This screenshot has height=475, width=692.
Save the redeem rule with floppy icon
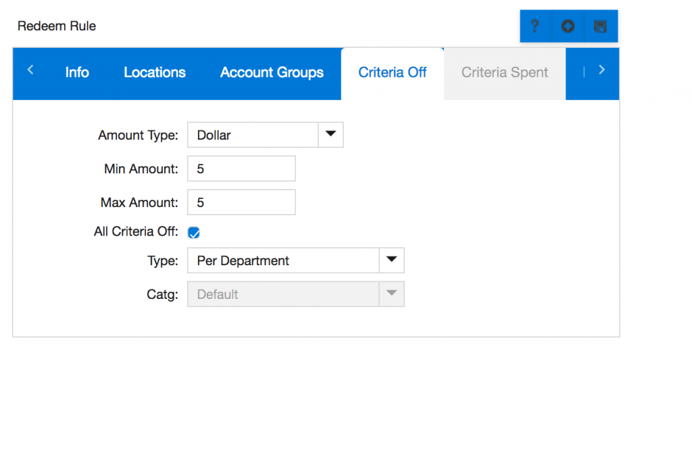[600, 26]
